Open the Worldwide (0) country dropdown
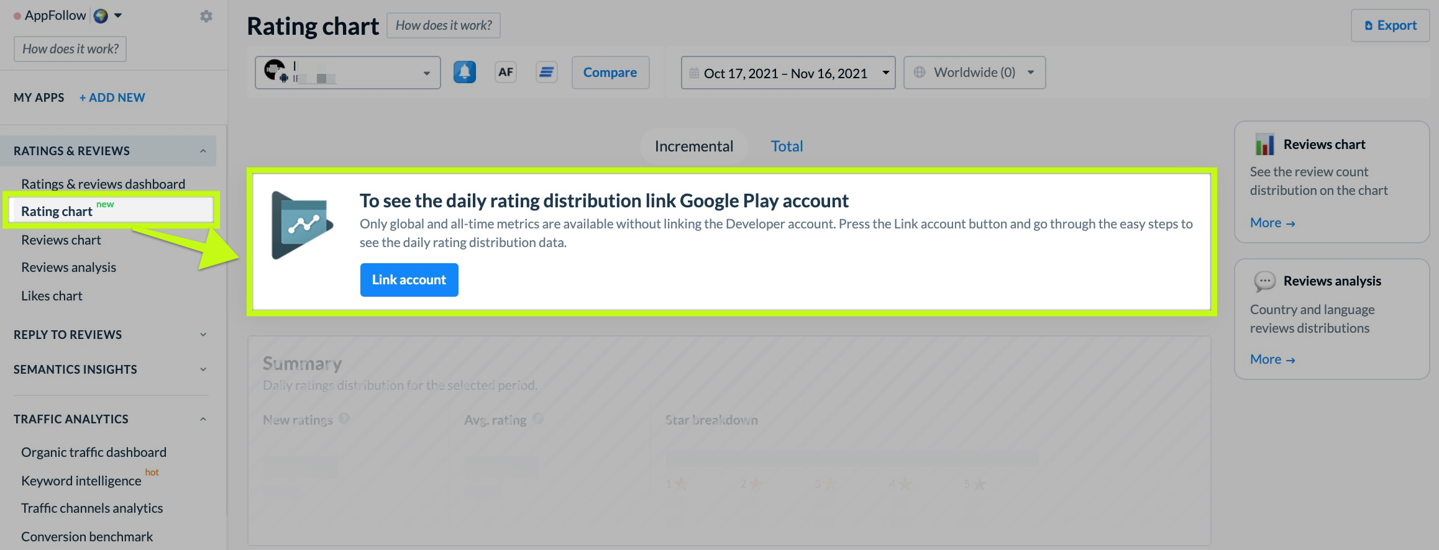Screen dimensions: 1439x550 click(974, 73)
